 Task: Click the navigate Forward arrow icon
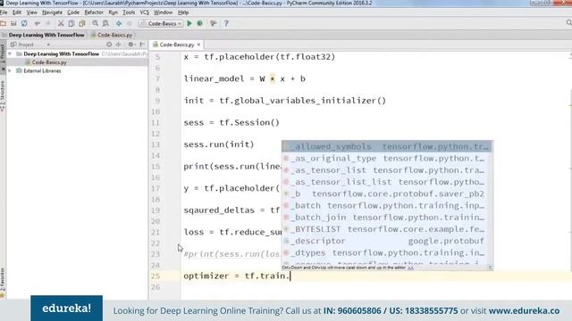point(129,23)
